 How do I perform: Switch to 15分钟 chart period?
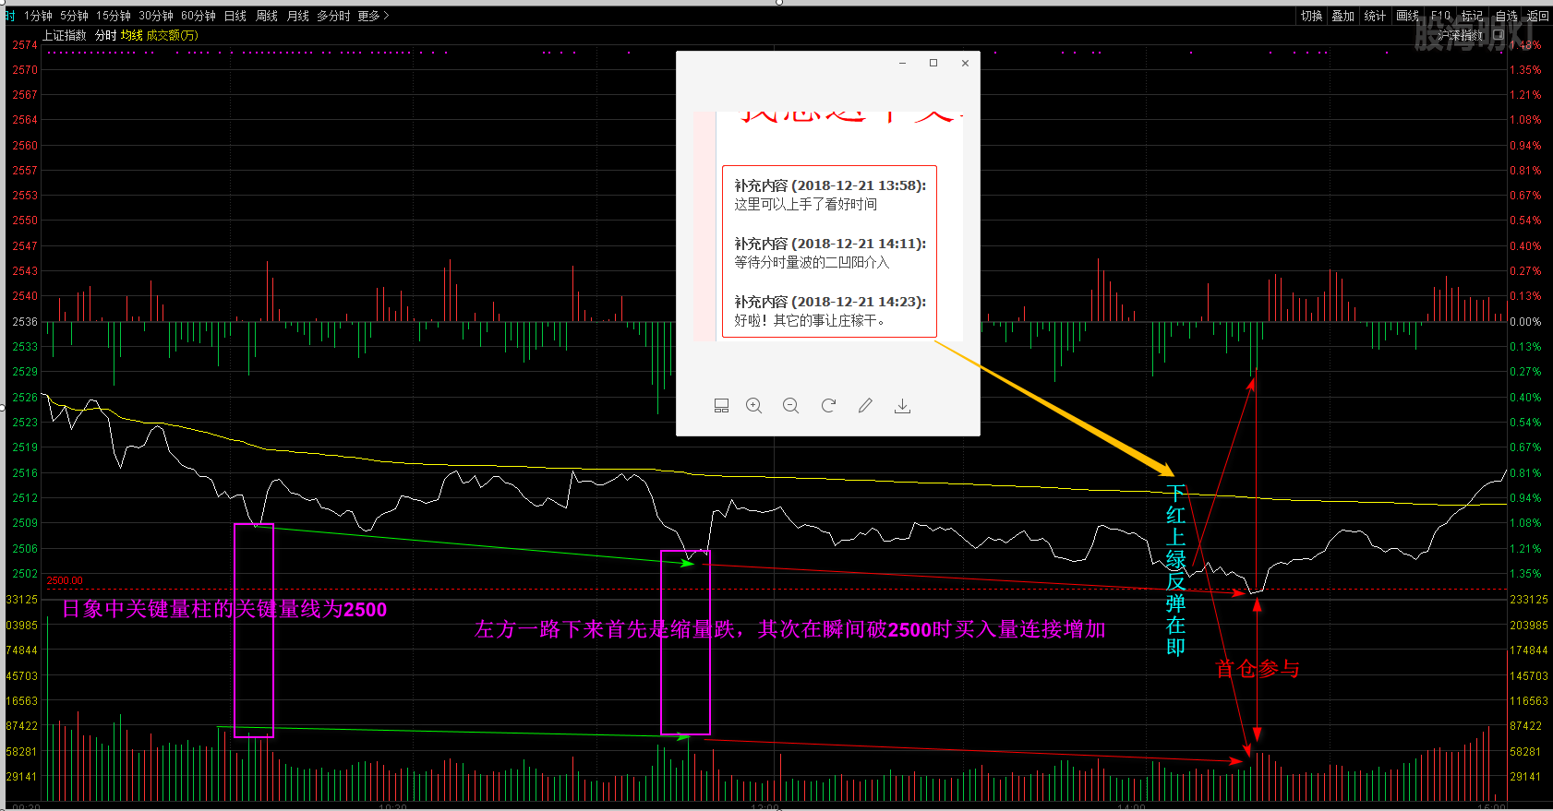[x=114, y=16]
